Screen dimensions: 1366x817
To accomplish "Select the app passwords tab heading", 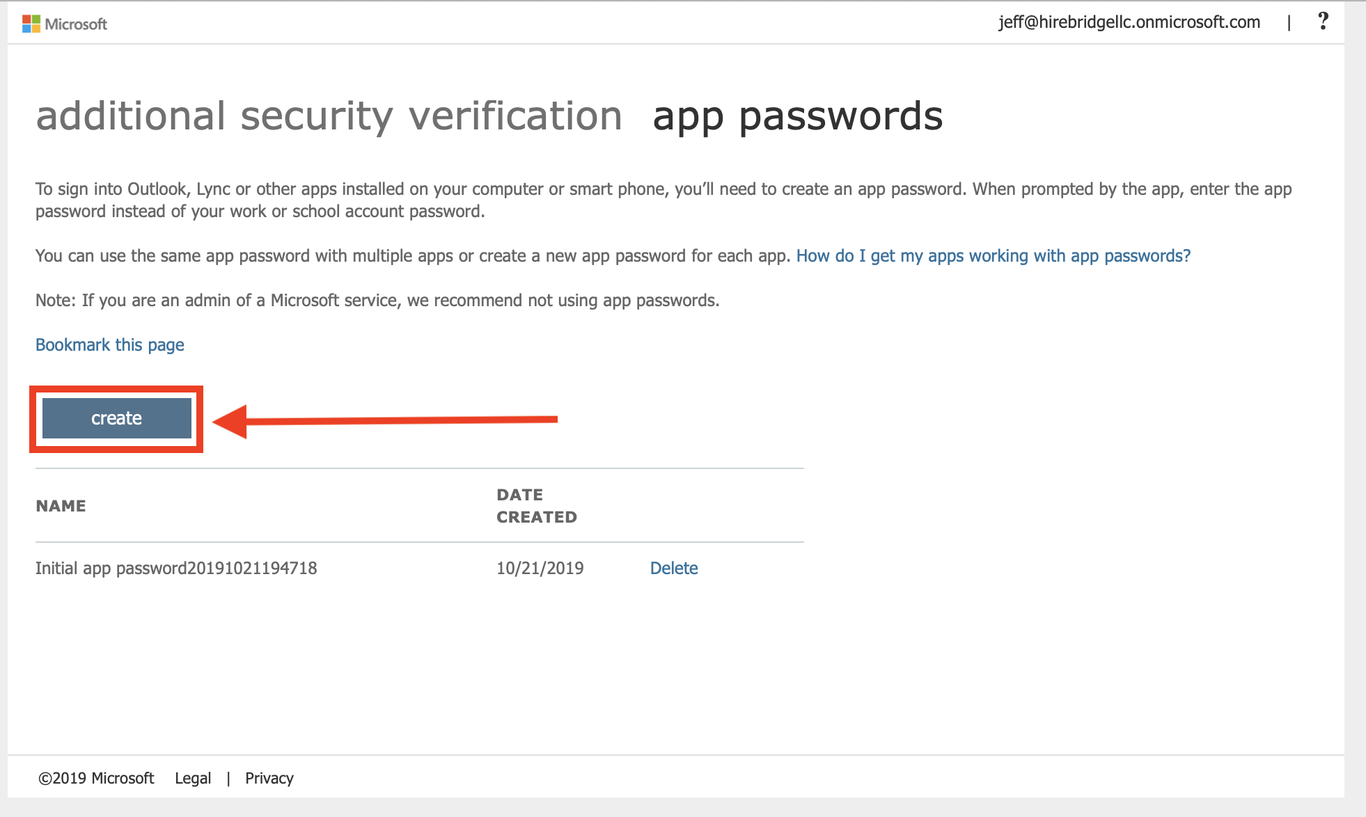I will click(797, 116).
